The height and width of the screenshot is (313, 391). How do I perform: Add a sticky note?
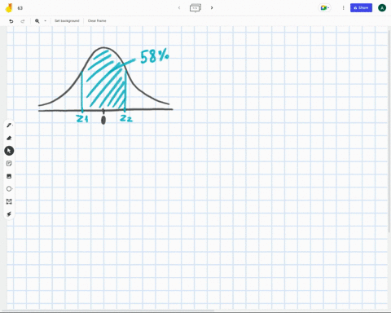pyautogui.click(x=9, y=163)
